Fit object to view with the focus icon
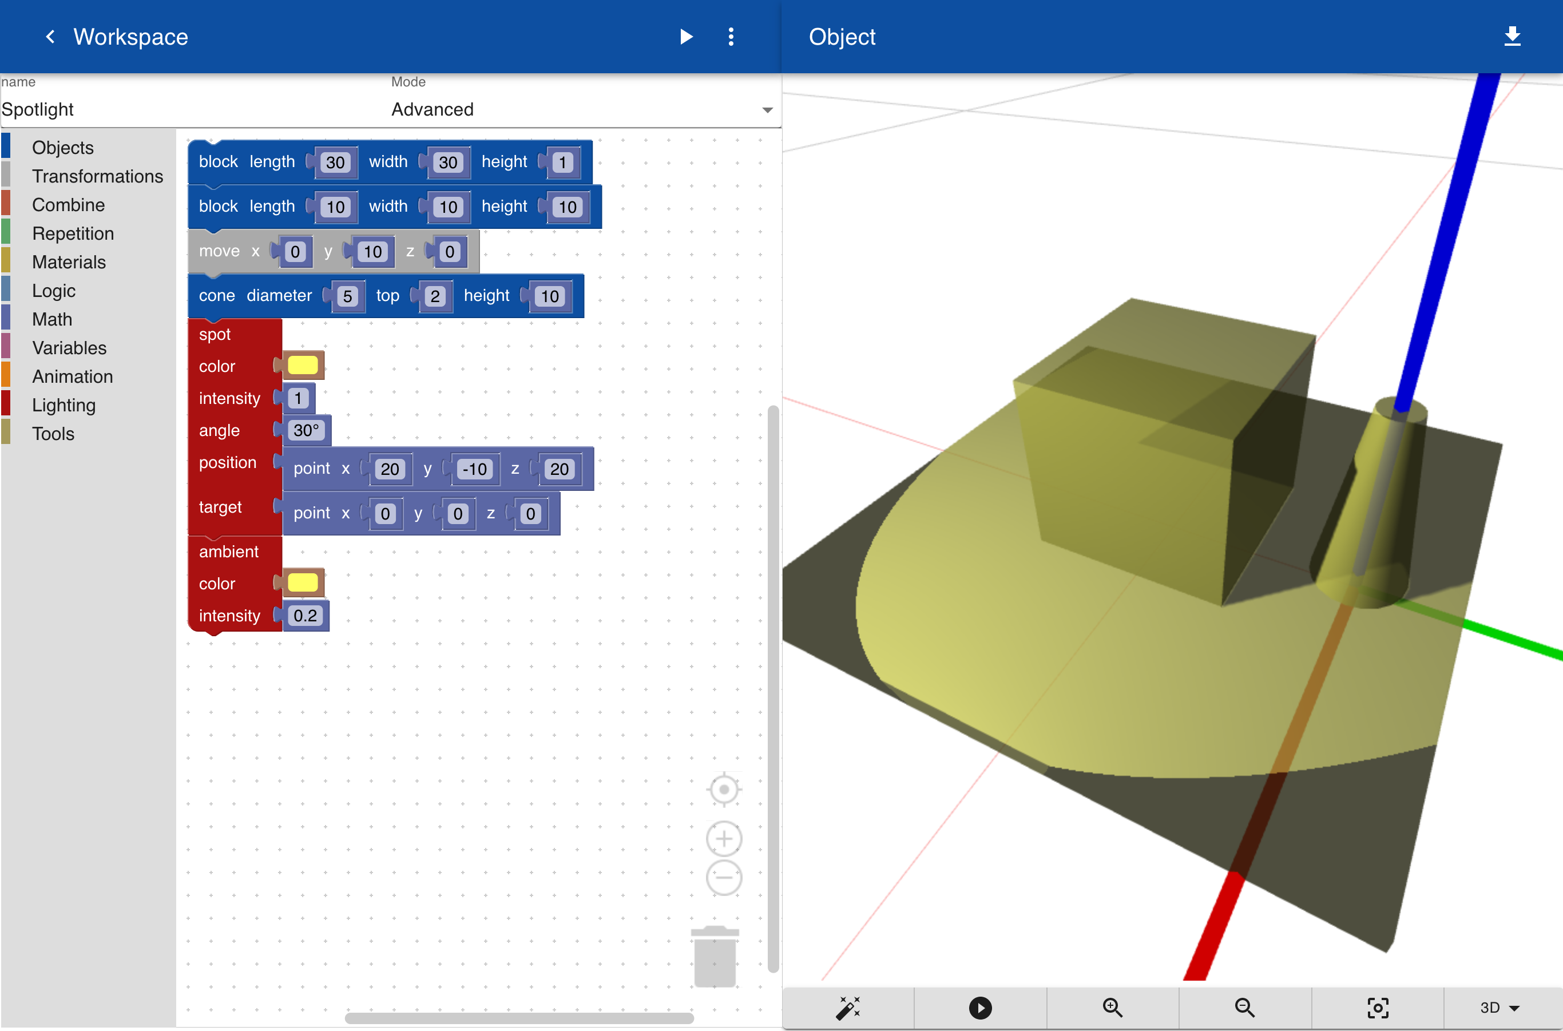Screen dimensions: 1563x1031 (x=1378, y=1008)
